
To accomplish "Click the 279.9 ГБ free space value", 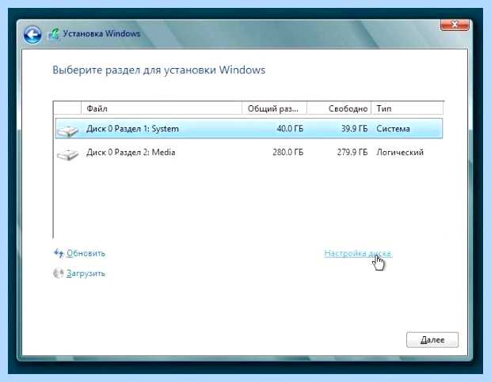I will 352,152.
